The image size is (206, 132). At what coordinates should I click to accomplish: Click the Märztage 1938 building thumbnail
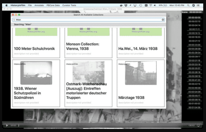pyautogui.click(x=141, y=73)
